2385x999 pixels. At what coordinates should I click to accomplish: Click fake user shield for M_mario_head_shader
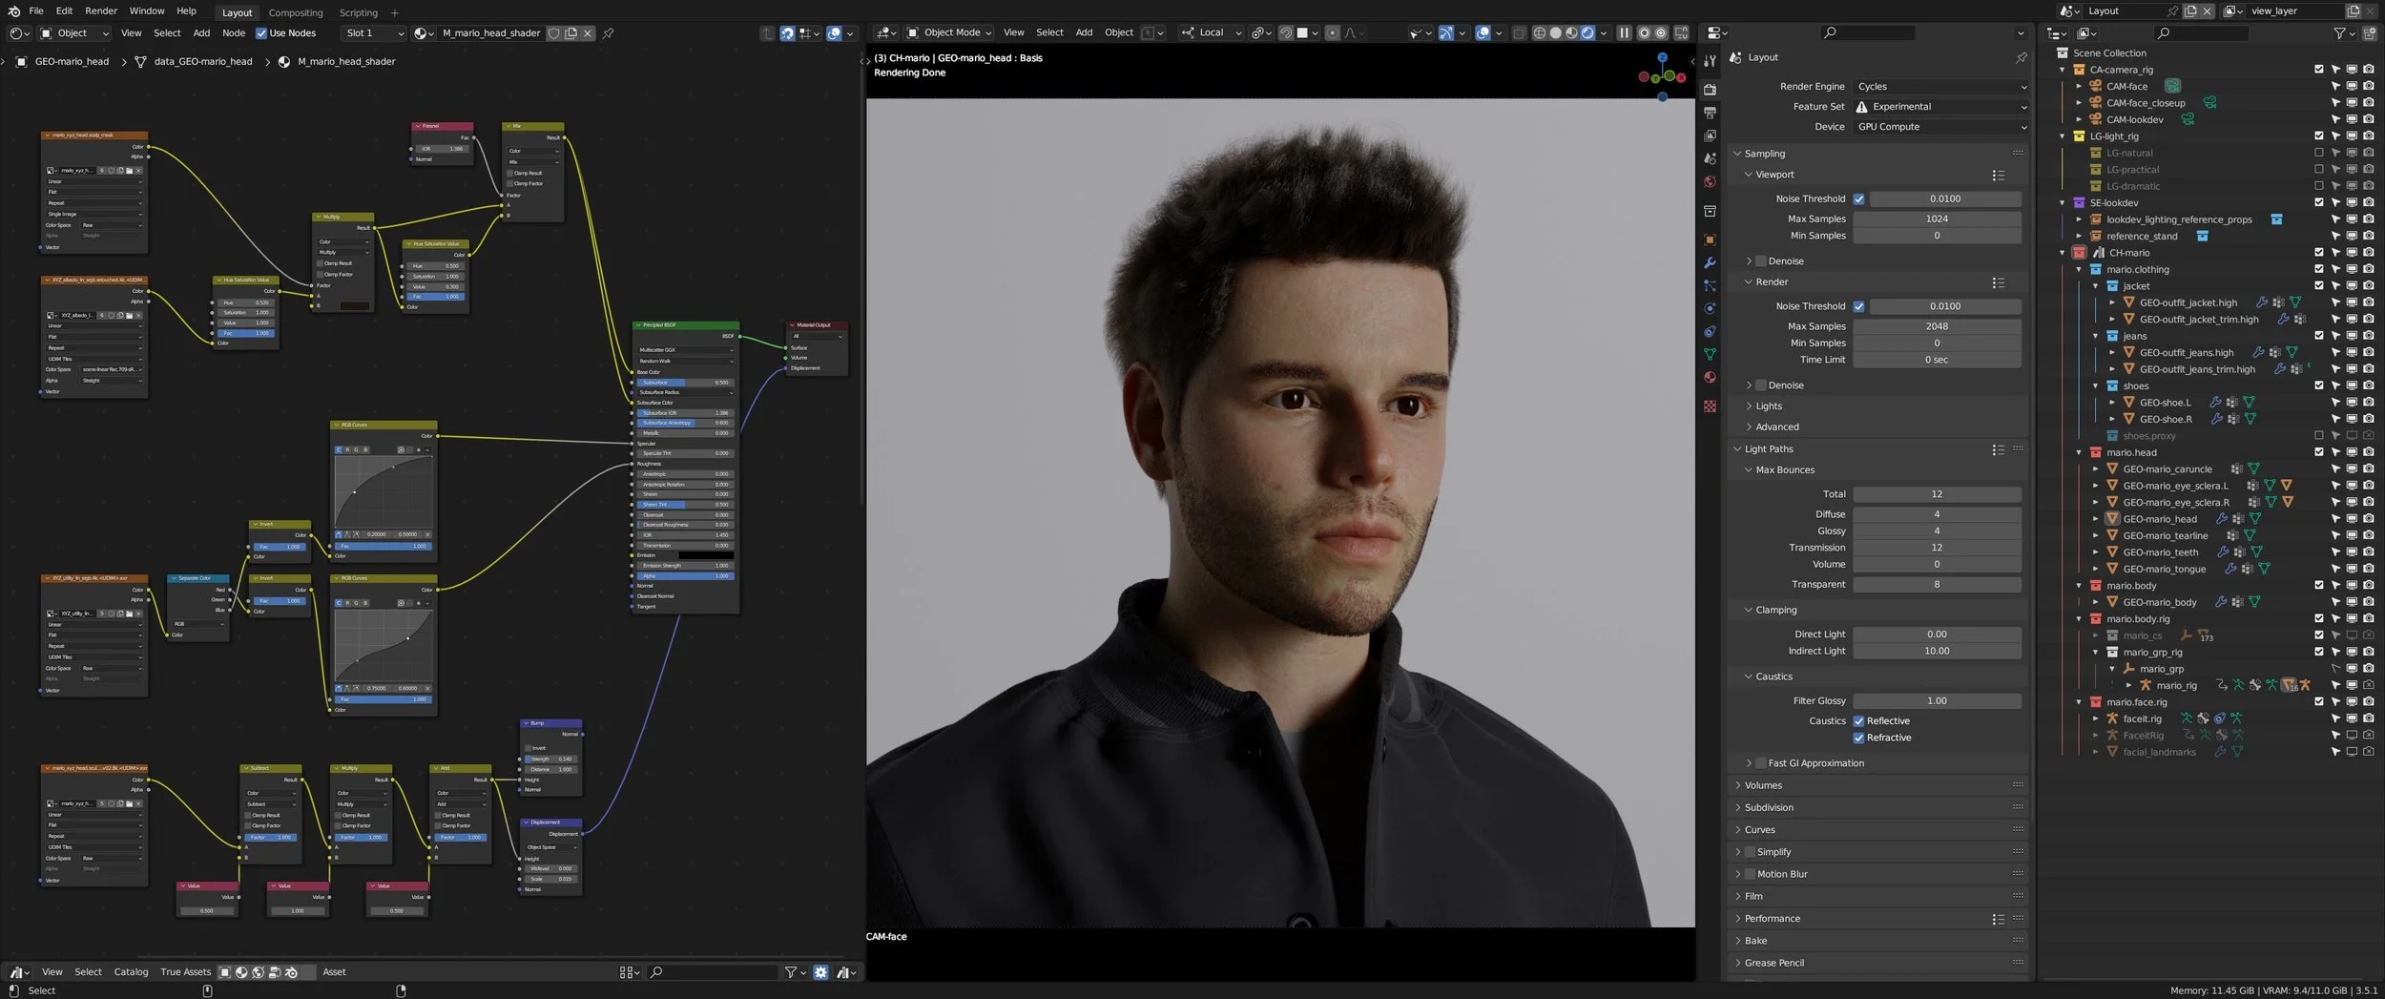553,33
